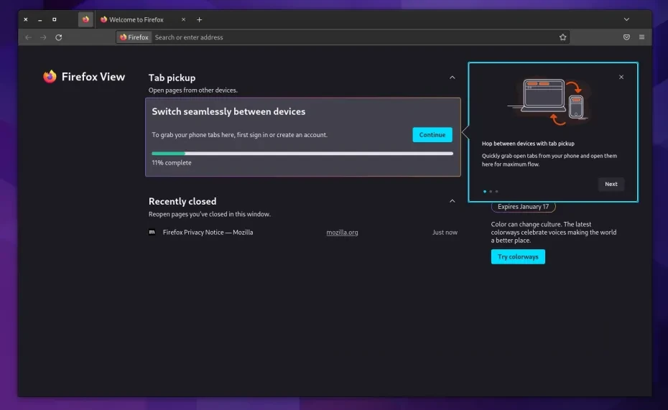Collapse the Recently closed section

(452, 201)
